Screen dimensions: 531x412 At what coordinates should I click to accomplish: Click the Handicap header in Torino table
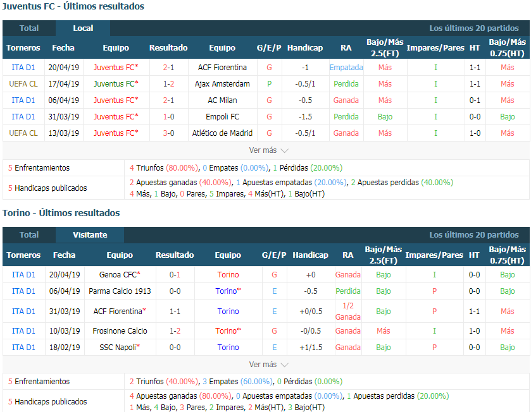[x=311, y=255]
